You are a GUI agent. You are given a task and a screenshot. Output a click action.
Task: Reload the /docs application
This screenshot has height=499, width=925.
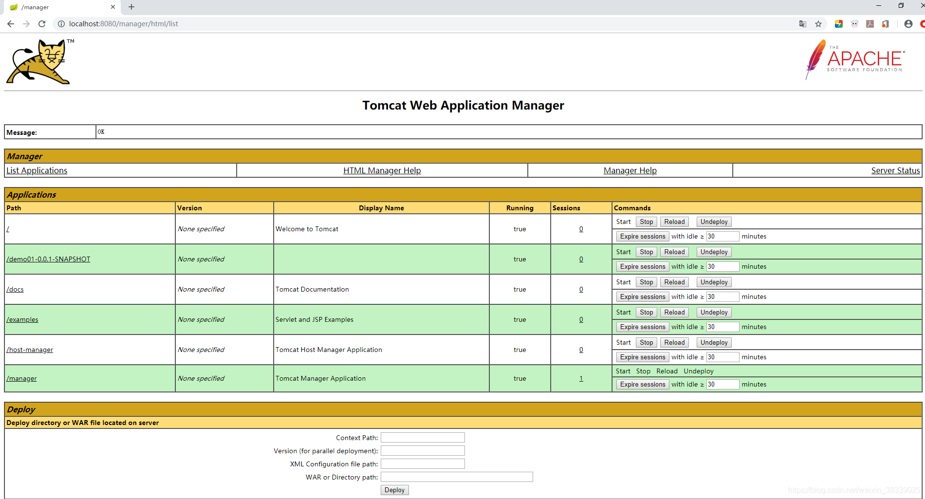674,282
